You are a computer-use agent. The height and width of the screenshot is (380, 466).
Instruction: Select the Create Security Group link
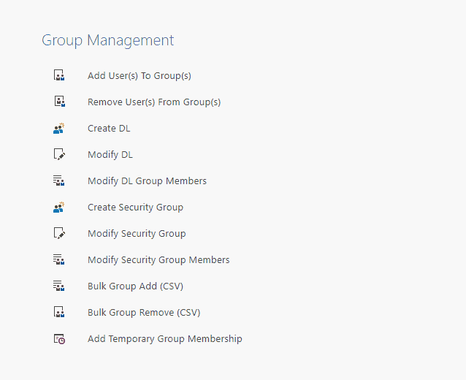(x=135, y=208)
